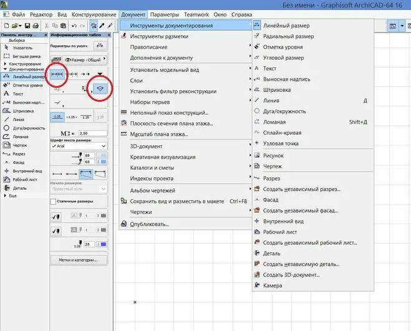The image size is (411, 331).
Task: Expand the Еще group in toolbox
Action: point(5,195)
